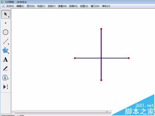Select the right endpoint of horizontal segment
This screenshot has width=155, height=116.
point(129,58)
